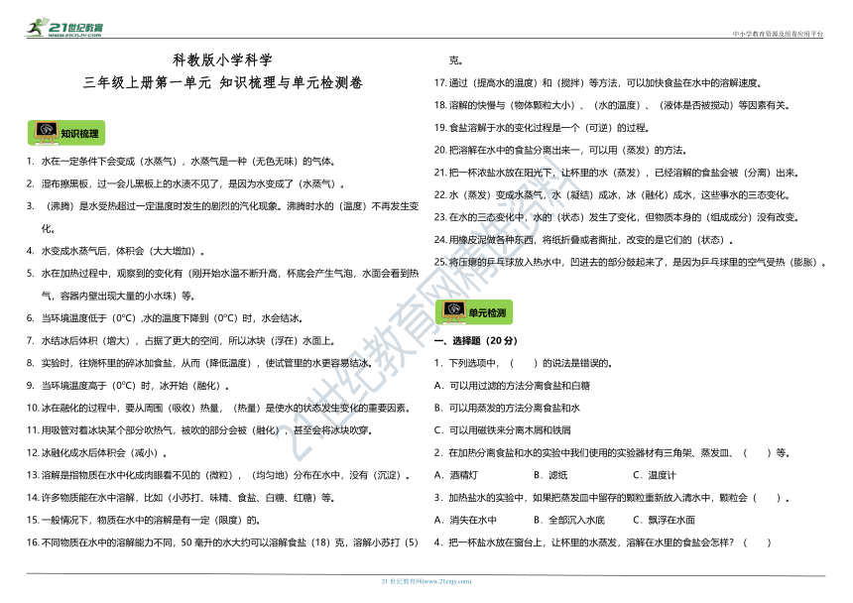Click item 7 about 水结冰后体积（增大）
This screenshot has width=853, height=603.
(x=182, y=341)
